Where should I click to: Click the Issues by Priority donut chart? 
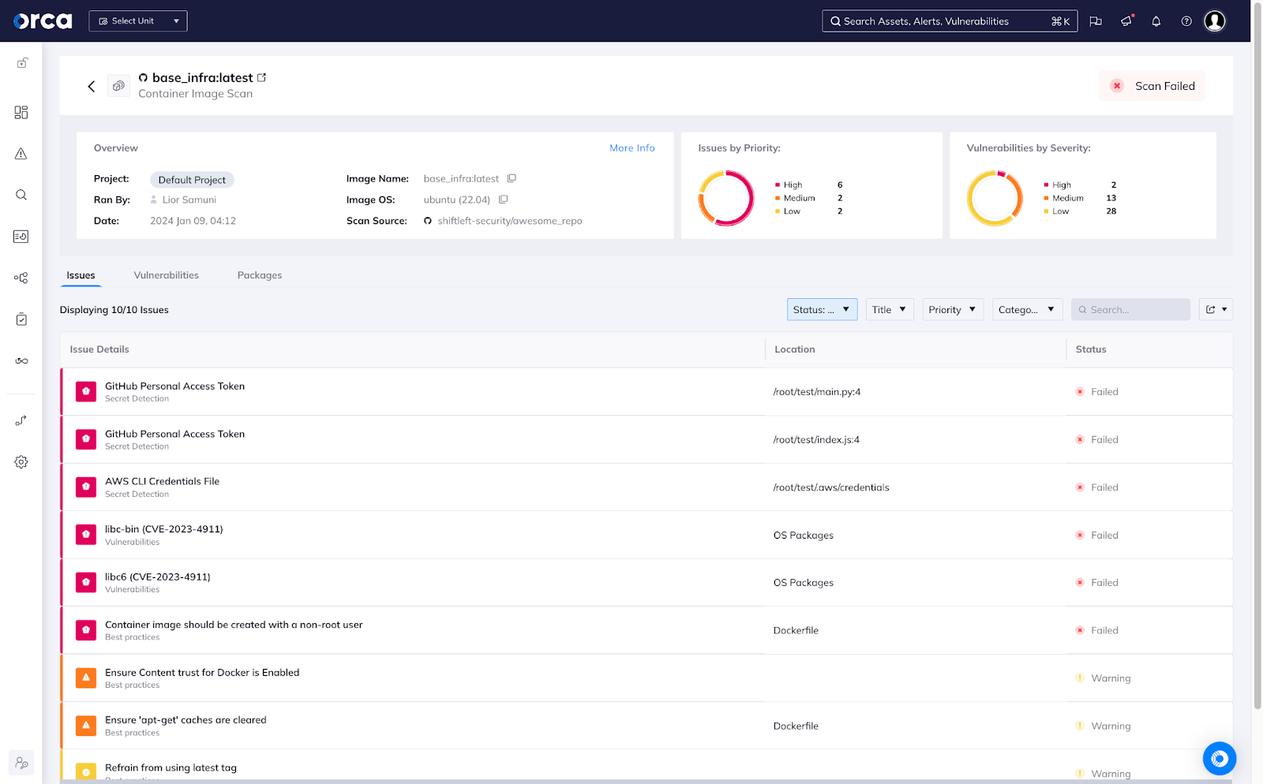coord(725,198)
